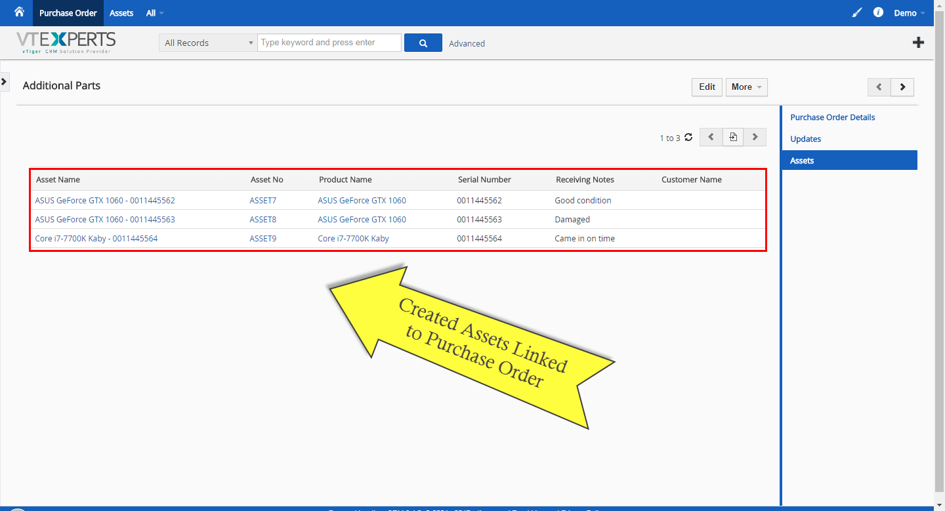Screen dimensions: 945x511
Task: Click the ASSET9 cell
Action: 263,239
